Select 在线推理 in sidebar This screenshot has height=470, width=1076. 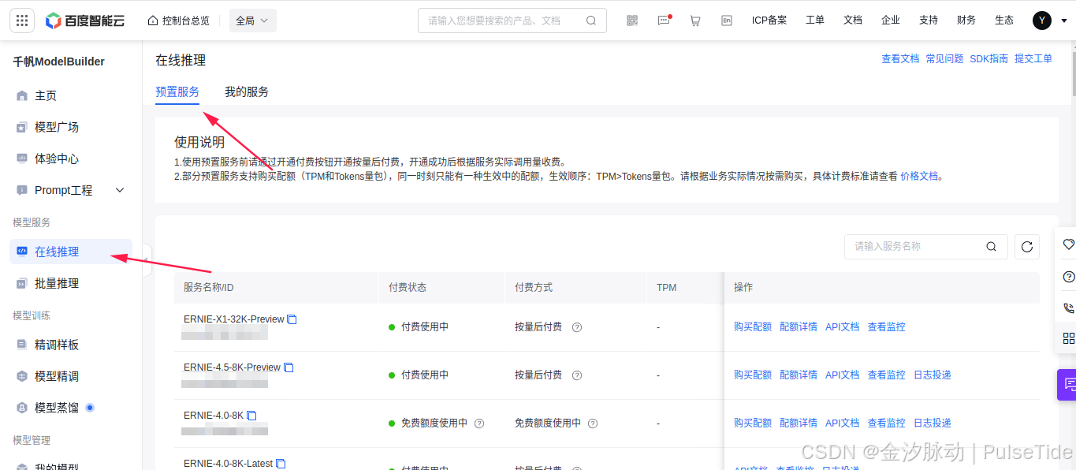71,252
